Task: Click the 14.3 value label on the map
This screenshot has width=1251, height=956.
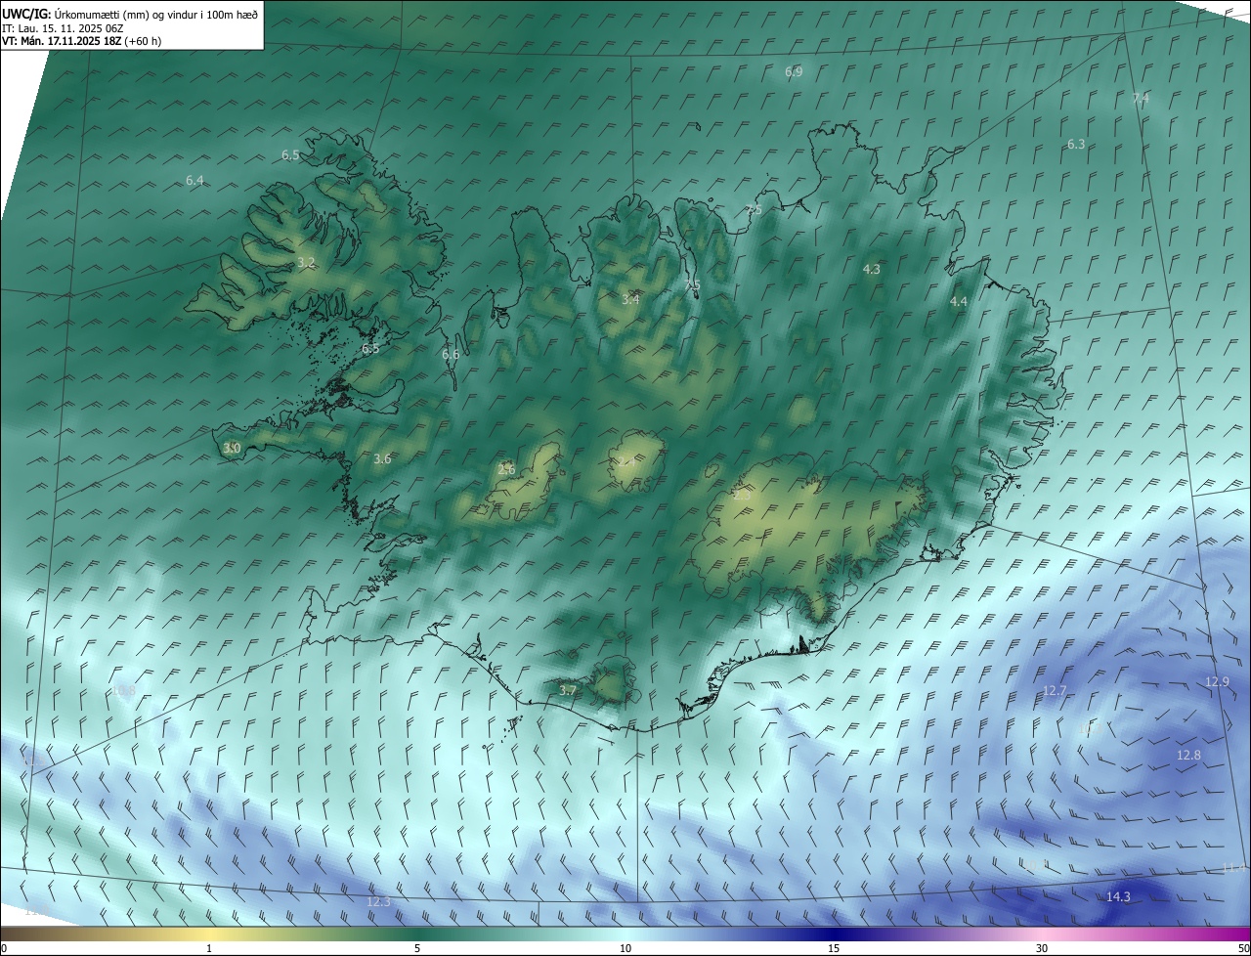Action: pos(1118,896)
